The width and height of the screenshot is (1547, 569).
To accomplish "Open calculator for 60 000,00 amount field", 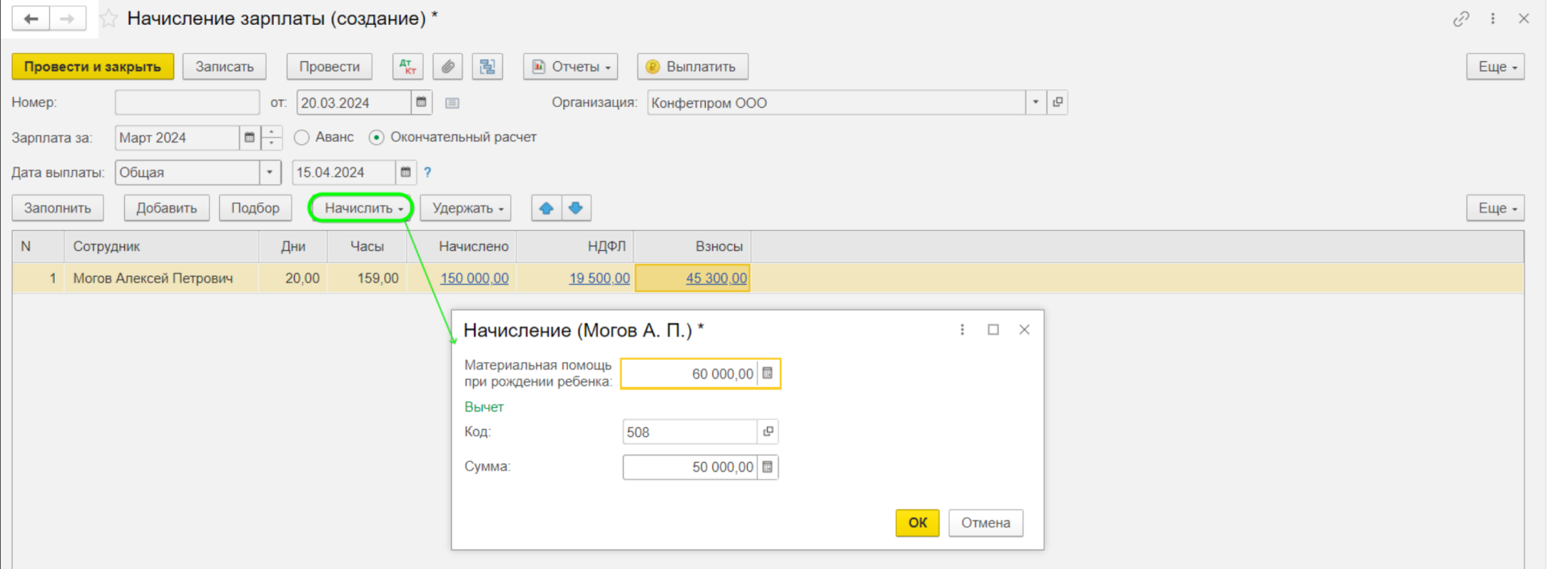I will [768, 373].
